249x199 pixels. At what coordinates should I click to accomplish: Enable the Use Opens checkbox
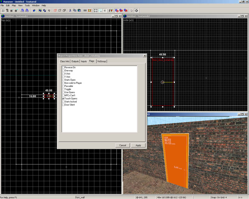(63, 92)
